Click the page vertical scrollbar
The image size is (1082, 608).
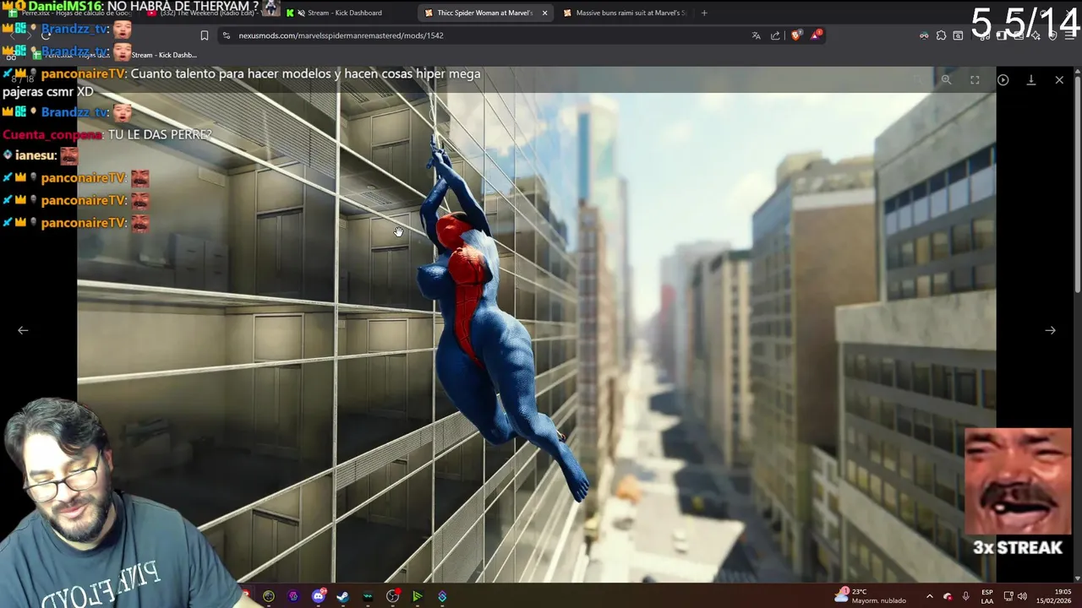[1077, 186]
